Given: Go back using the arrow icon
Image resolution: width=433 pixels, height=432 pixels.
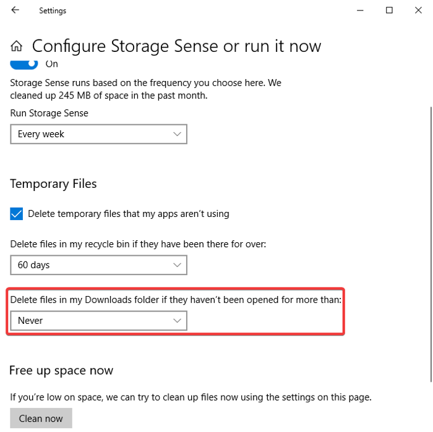Looking at the screenshot, I should [x=15, y=11].
